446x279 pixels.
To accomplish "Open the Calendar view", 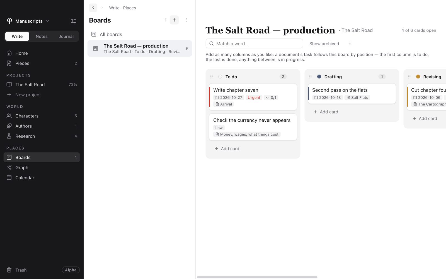I will tap(42, 178).
